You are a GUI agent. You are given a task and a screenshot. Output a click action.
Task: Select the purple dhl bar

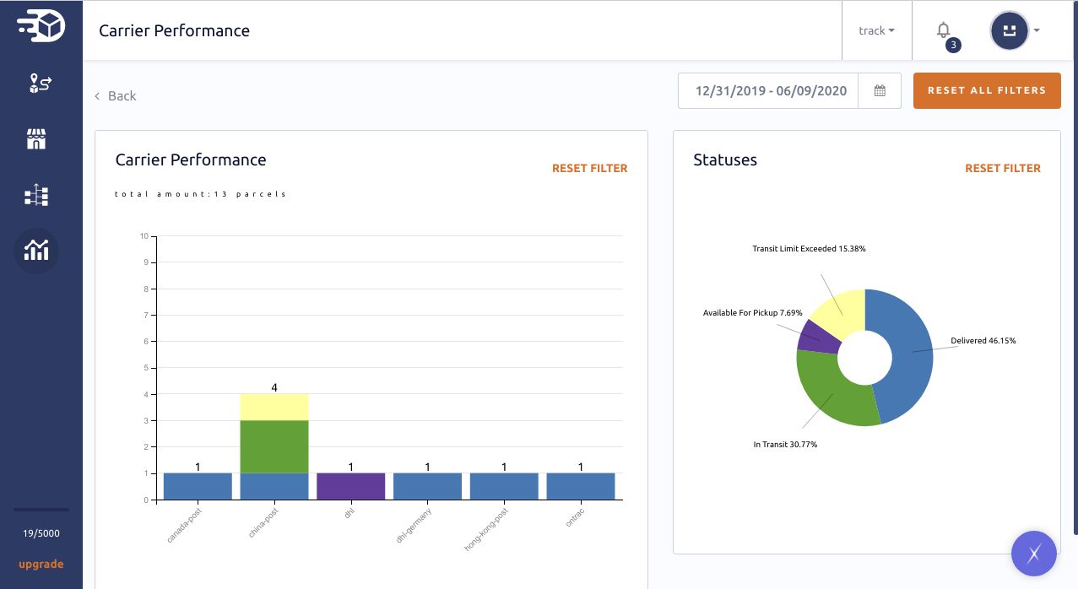[x=351, y=486]
